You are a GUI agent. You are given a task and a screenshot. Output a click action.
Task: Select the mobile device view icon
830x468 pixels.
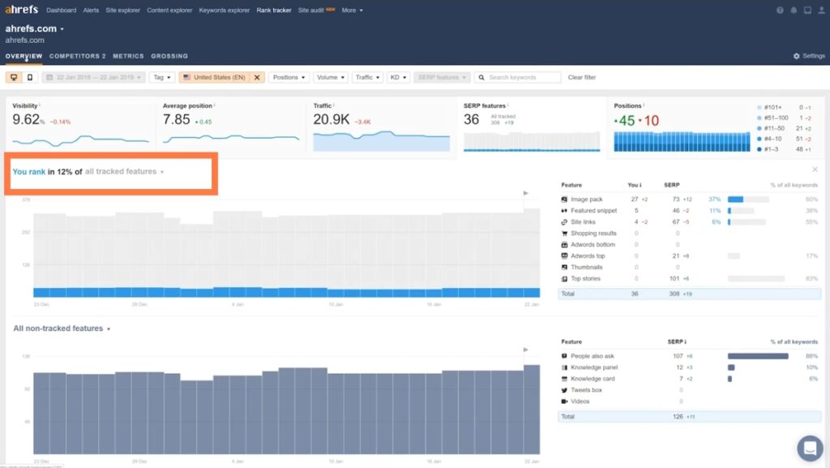[30, 77]
